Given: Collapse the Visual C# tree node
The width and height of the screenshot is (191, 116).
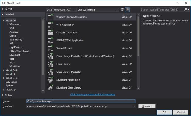Looking at the screenshot, I should pos(4,20).
